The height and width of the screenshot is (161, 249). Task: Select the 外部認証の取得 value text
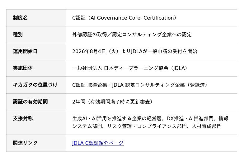point(90,34)
